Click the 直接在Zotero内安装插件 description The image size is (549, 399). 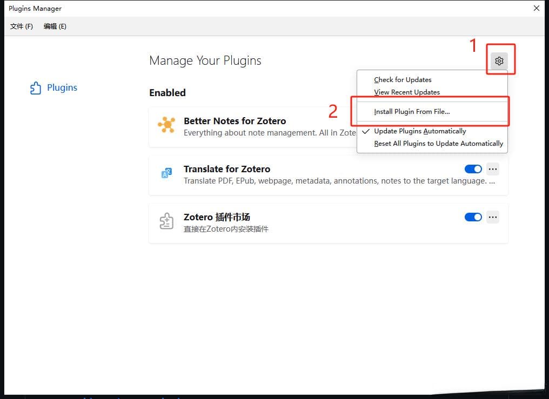pyautogui.click(x=226, y=229)
